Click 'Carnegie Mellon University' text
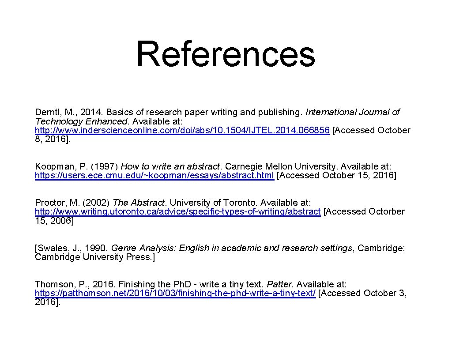The height and width of the screenshot is (339, 452). 280,166
